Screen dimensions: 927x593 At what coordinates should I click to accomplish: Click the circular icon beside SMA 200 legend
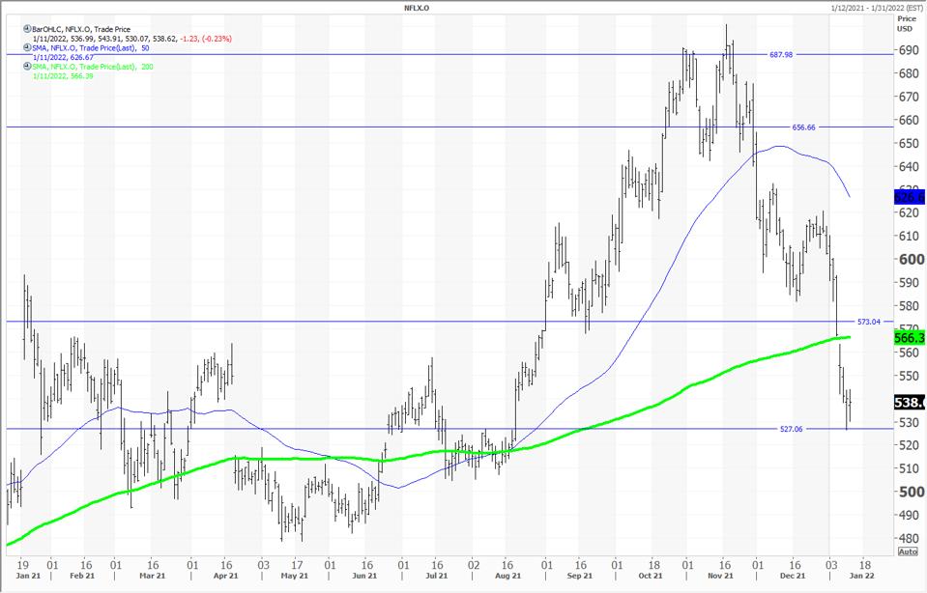pyautogui.click(x=27, y=66)
